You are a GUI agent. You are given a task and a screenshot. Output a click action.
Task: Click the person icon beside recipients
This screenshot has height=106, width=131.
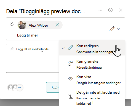pyautogui.click(x=12, y=24)
